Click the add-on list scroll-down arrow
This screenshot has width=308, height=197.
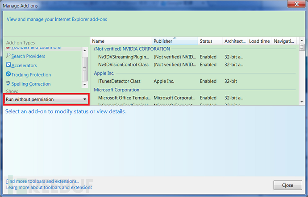click(302, 102)
